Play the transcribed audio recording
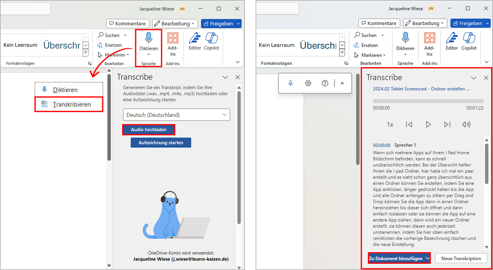Viewport: 493px width, 270px height. pyautogui.click(x=428, y=125)
